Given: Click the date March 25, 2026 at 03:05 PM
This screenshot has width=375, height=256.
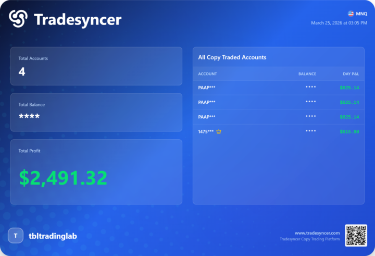Looking at the screenshot, I should click(339, 23).
